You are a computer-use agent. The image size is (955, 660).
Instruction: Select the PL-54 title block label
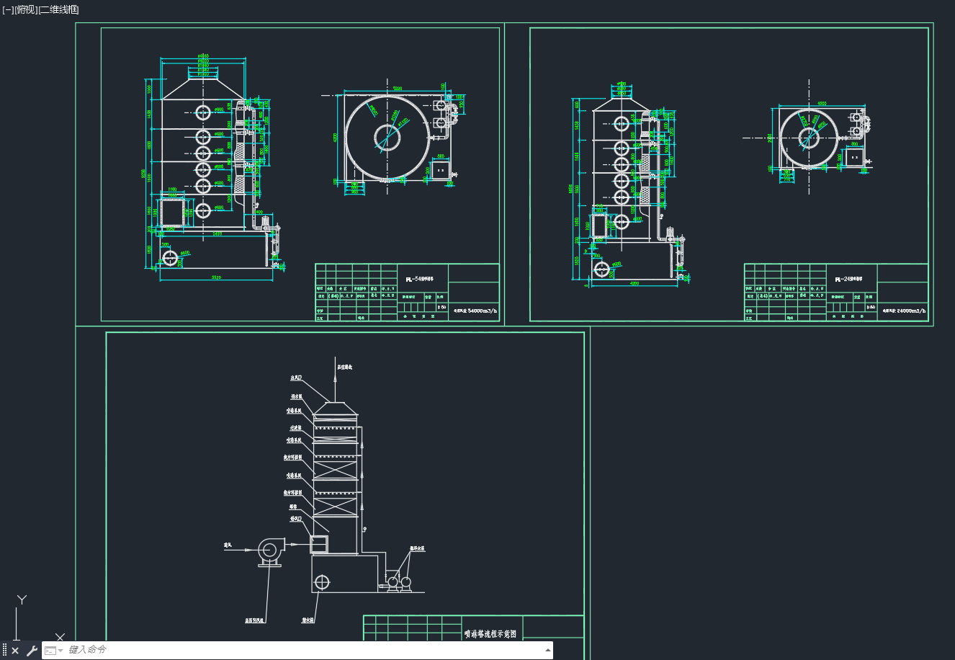click(419, 279)
